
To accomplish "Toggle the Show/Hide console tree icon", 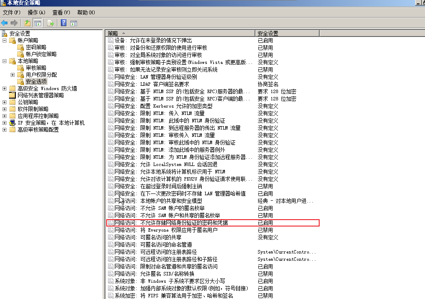I will pyautogui.click(x=37, y=23).
